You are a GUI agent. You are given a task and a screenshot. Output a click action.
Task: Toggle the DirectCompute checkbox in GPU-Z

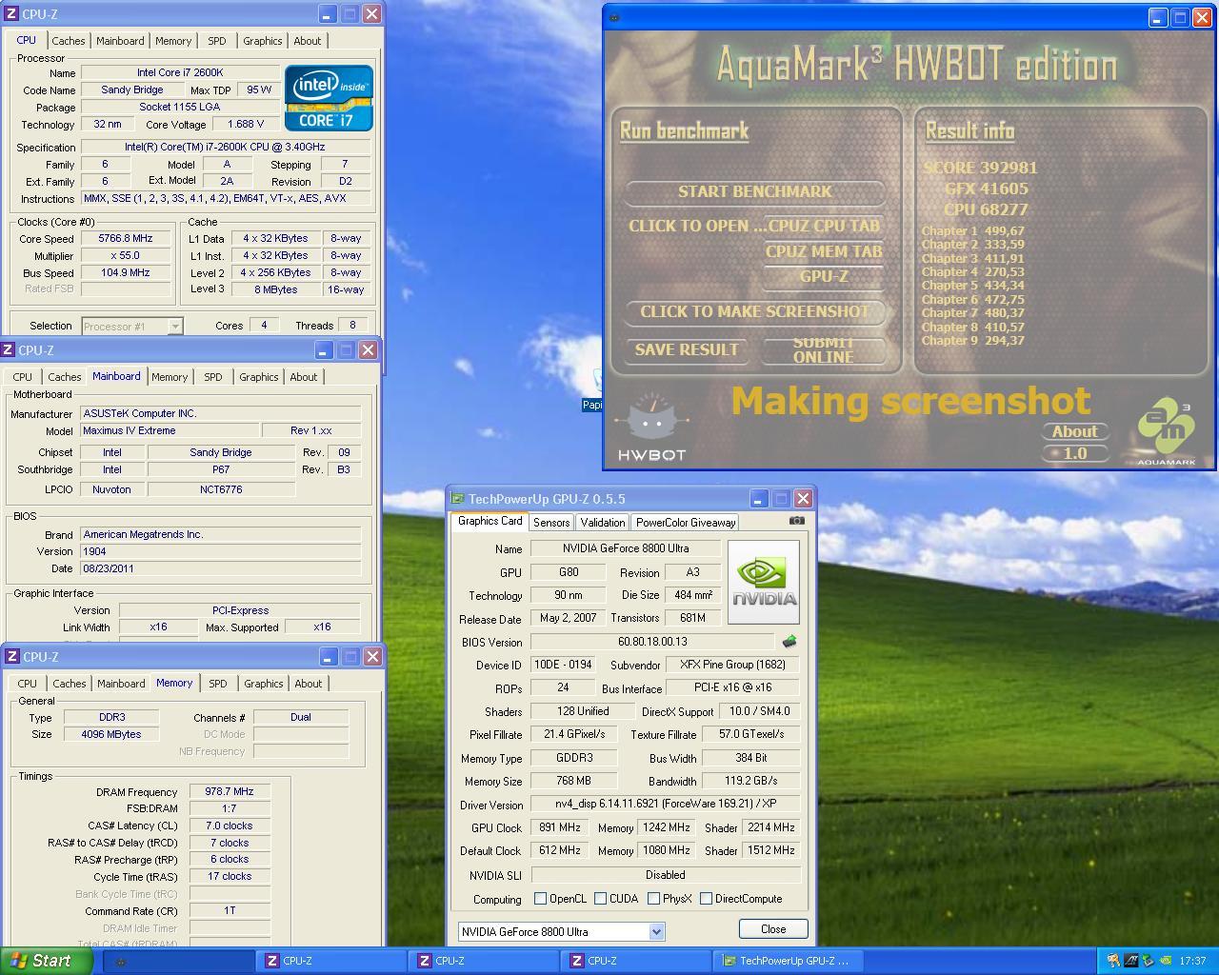[706, 898]
